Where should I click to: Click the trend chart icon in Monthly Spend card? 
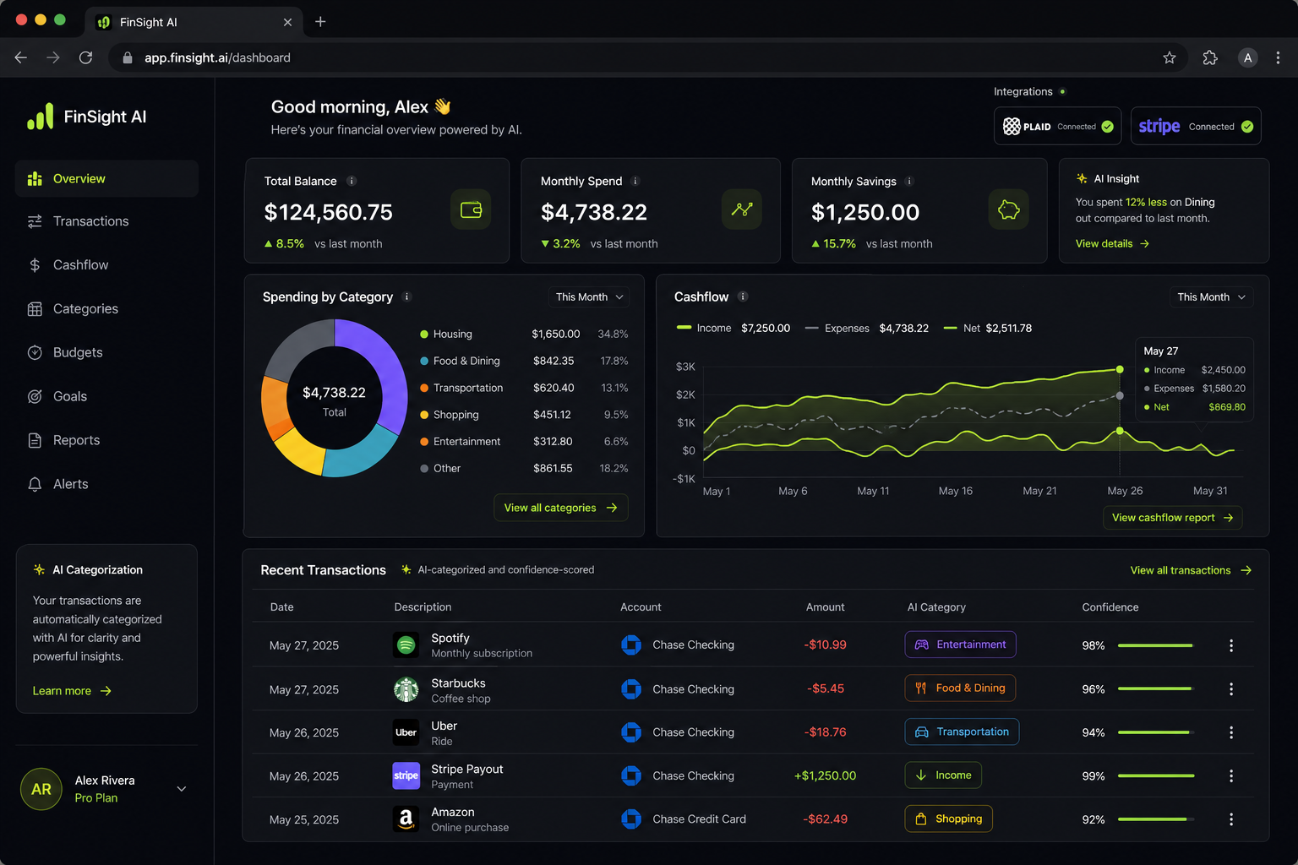(x=742, y=209)
